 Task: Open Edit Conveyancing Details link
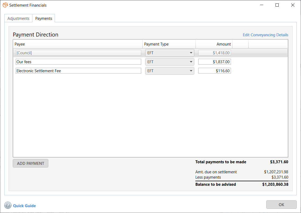(265, 35)
